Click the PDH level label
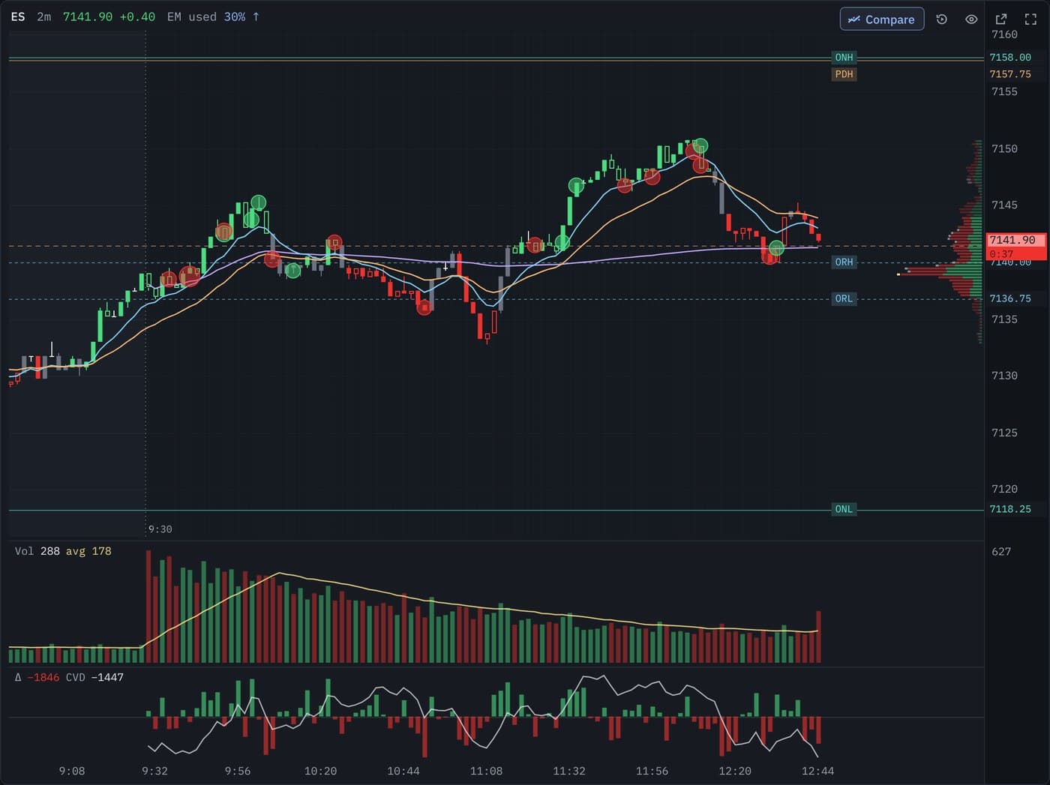 [x=844, y=74]
